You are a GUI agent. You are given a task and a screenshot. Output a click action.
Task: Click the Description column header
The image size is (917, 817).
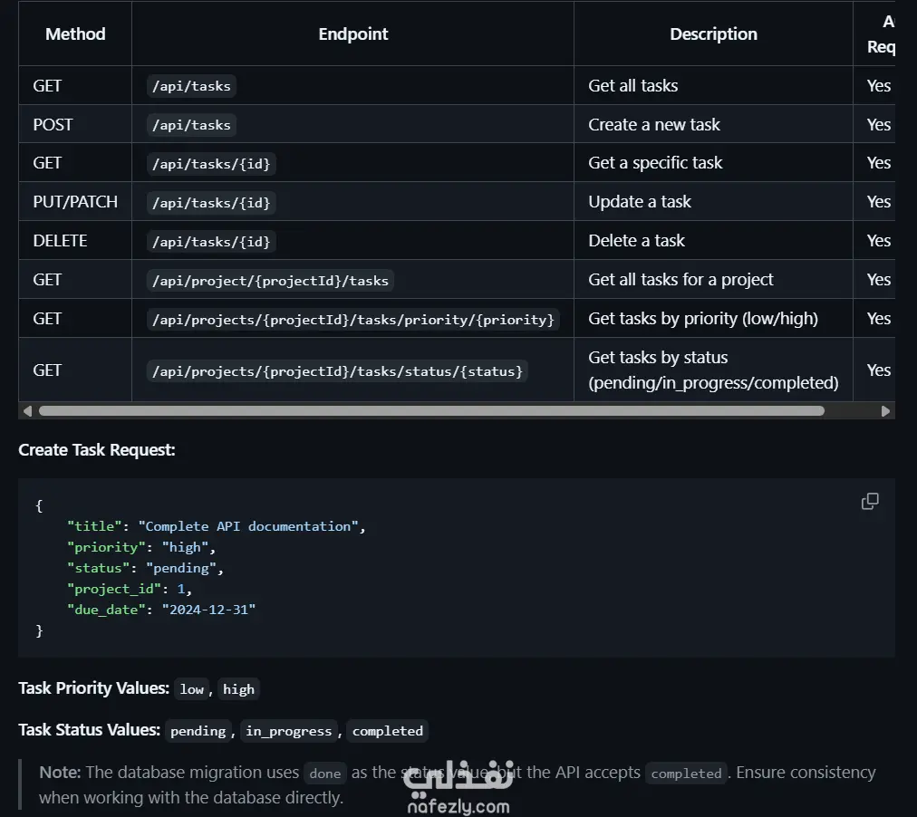click(x=713, y=34)
